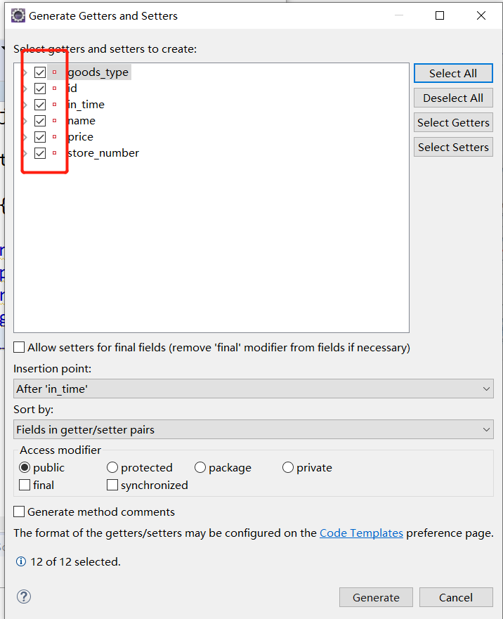Image resolution: width=503 pixels, height=619 pixels.
Task: Open the Code Templates preference link
Action: (x=361, y=533)
